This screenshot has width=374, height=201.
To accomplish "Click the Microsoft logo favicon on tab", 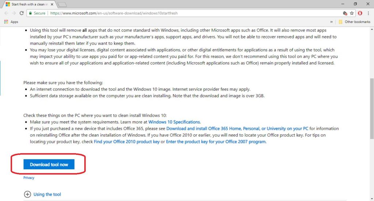I will (x=8, y=4).
